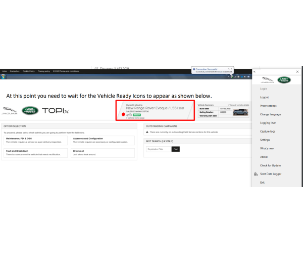Click the Registration Plate input field

[x=159, y=149]
